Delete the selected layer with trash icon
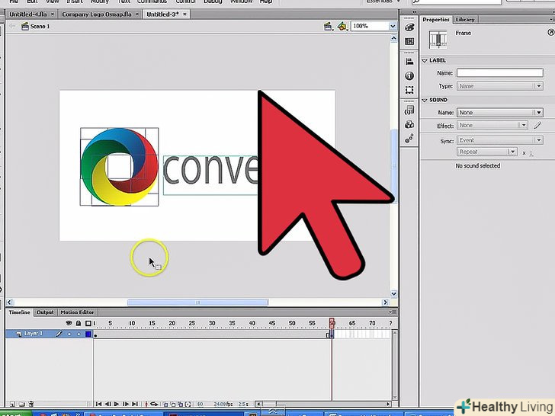 pos(31,404)
